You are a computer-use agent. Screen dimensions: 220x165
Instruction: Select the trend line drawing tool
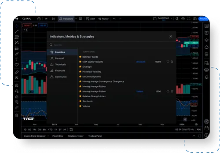[17, 31]
